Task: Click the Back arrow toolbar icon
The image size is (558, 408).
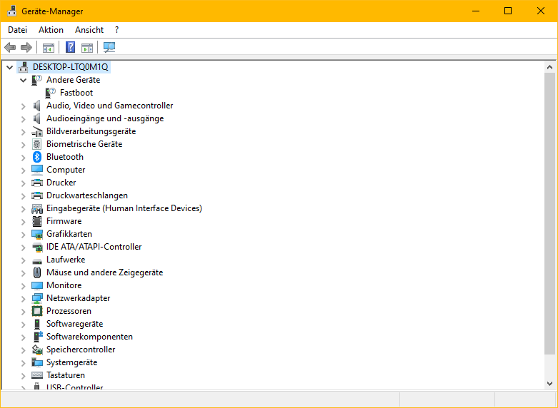Action: tap(10, 47)
